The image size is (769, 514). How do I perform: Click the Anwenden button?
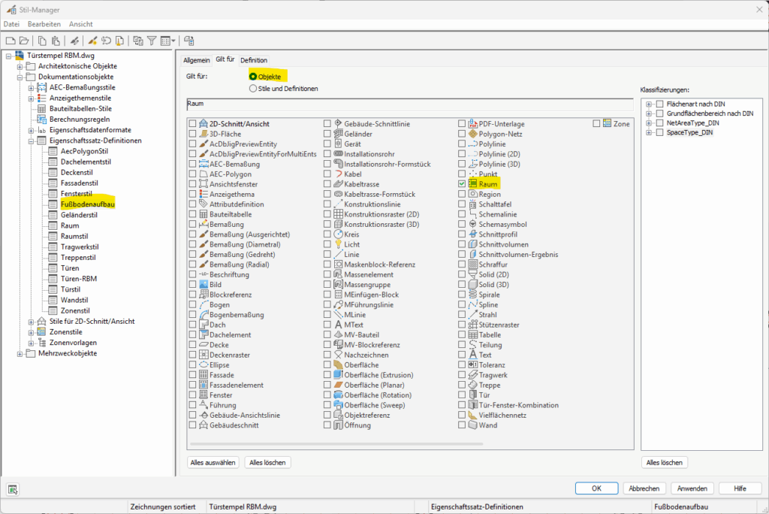692,488
